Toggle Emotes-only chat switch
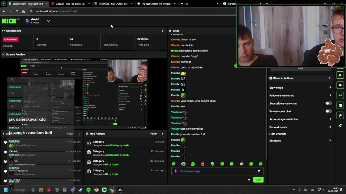This screenshot has width=346, height=194. click(328, 111)
